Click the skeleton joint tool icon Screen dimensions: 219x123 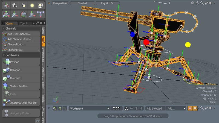click(x=41, y=14)
